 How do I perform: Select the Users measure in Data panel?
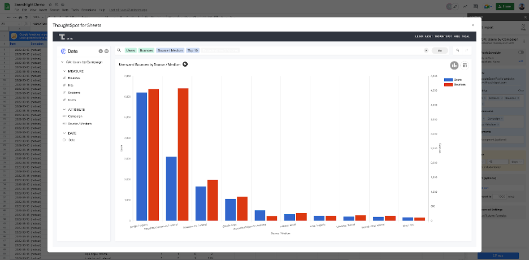pos(72,100)
